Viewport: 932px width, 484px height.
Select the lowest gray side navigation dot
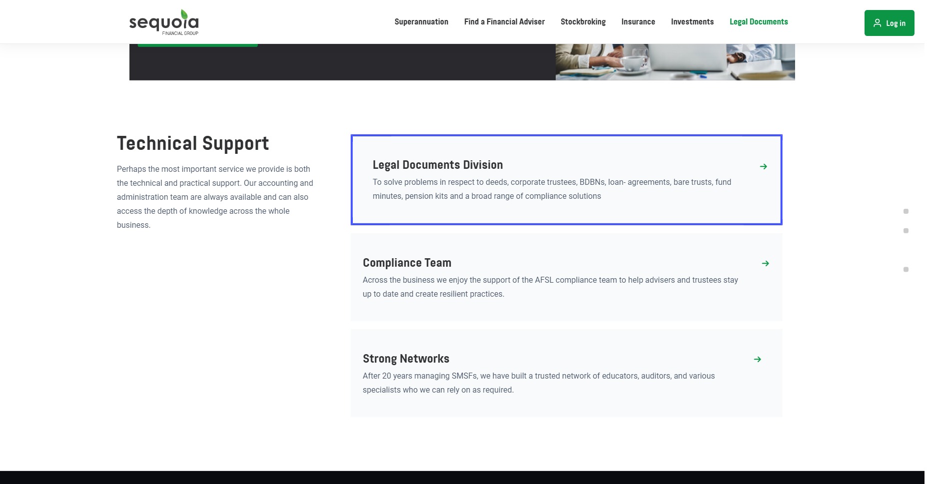click(906, 270)
